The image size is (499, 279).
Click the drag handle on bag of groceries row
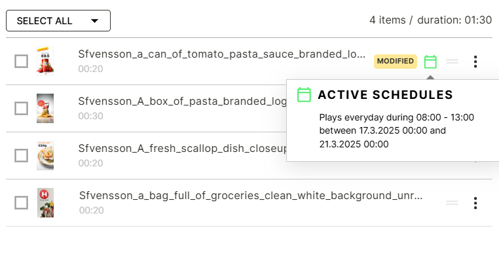click(x=452, y=202)
